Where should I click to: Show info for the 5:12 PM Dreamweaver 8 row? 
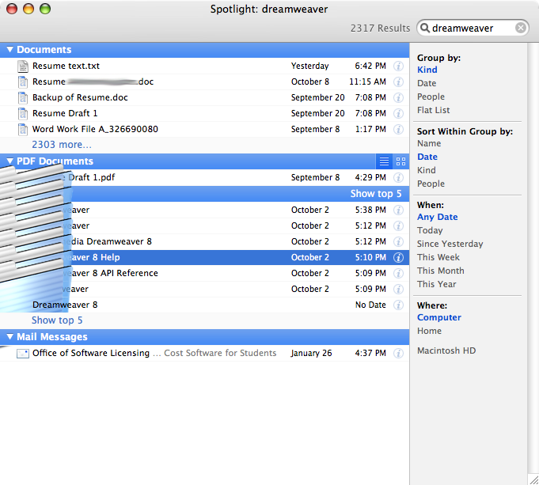click(398, 241)
